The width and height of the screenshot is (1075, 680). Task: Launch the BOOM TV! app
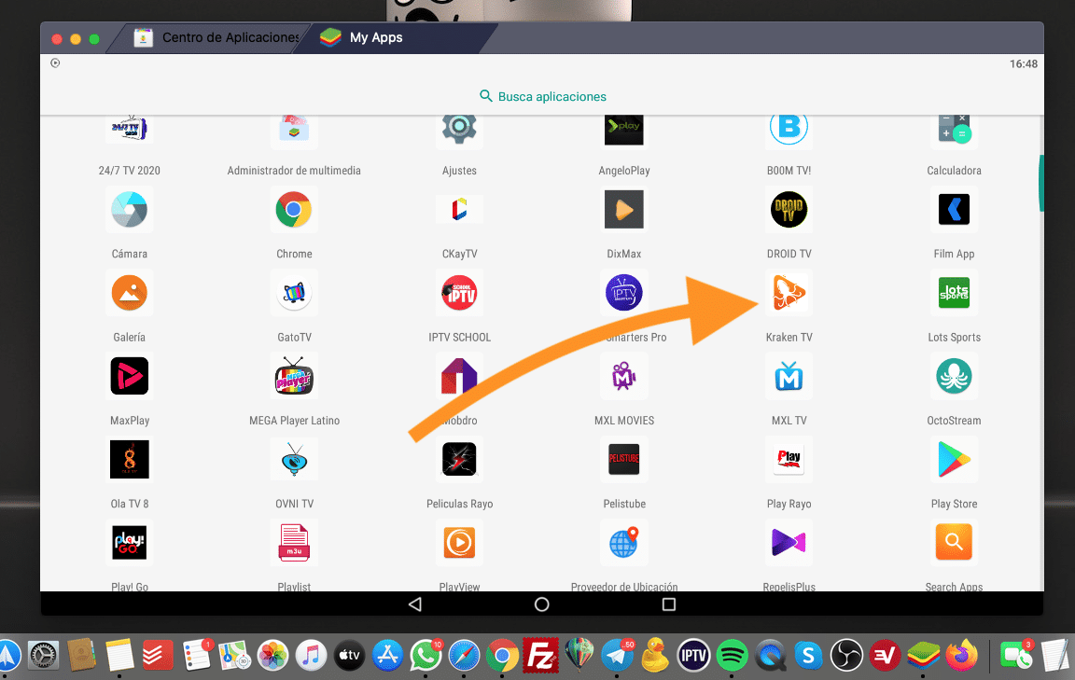tap(789, 129)
